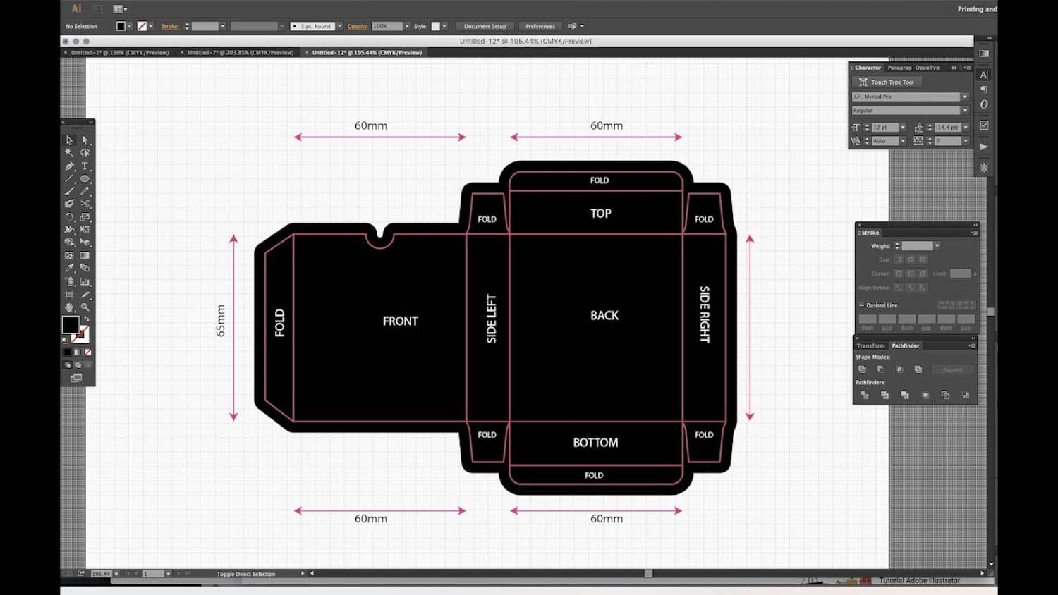
Task: Pick the Scissors tool
Action: 85,204
